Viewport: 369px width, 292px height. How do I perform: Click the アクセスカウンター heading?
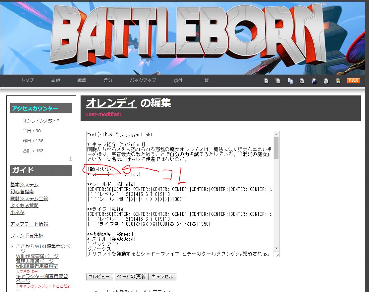coord(41,108)
